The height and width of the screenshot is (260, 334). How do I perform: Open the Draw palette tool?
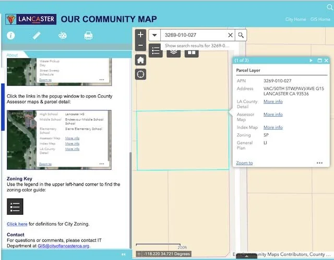pos(63,36)
